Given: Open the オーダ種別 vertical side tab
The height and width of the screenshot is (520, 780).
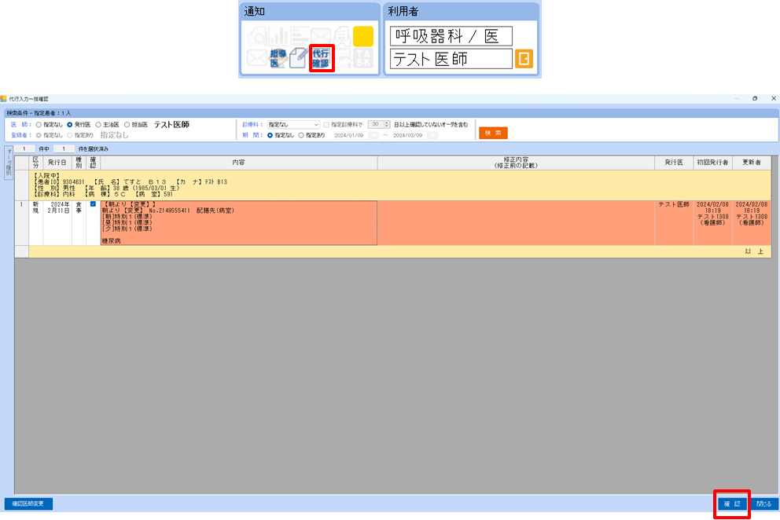Looking at the screenshot, I should 9,163.
